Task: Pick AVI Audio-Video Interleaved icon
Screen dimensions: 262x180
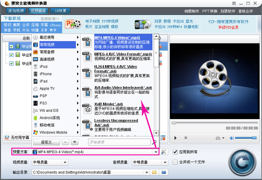Action: 87,92
